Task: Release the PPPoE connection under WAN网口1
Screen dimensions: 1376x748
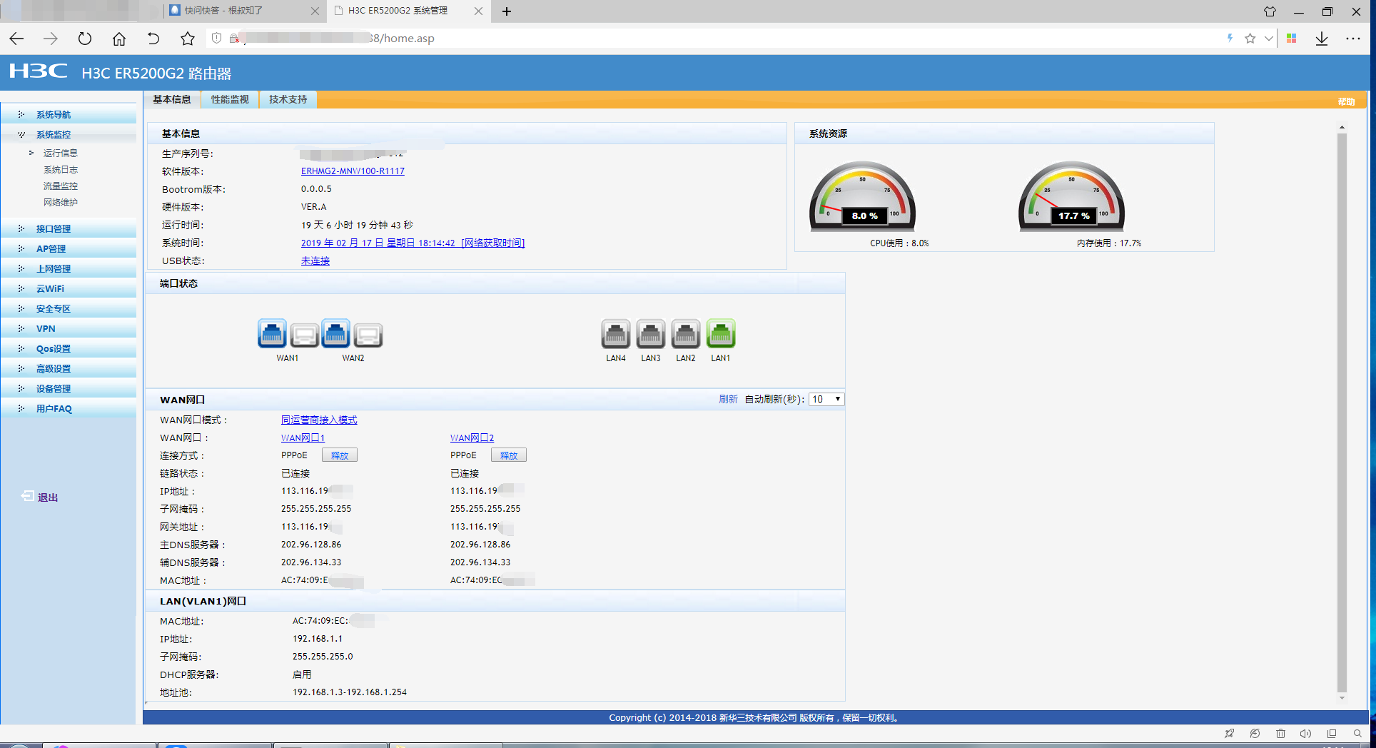Action: pos(340,455)
